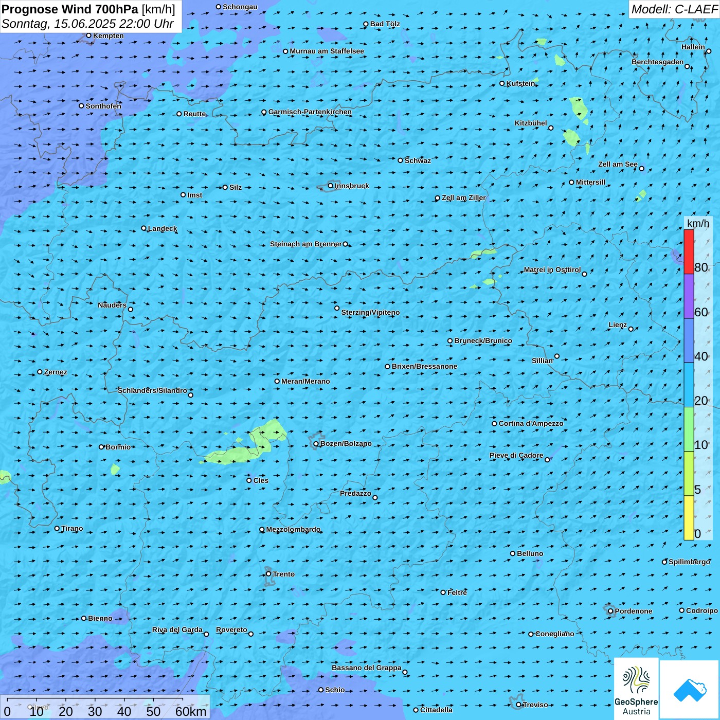Click the Bozen/Bolzano city marker
The height and width of the screenshot is (720, 720).
coord(316,444)
